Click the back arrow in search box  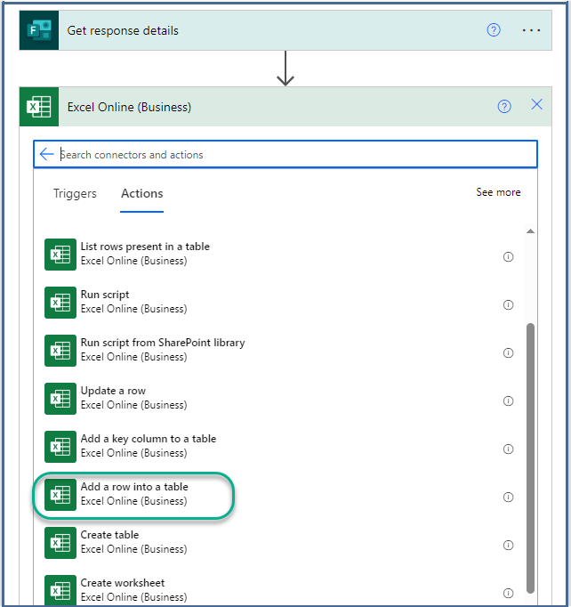click(46, 154)
